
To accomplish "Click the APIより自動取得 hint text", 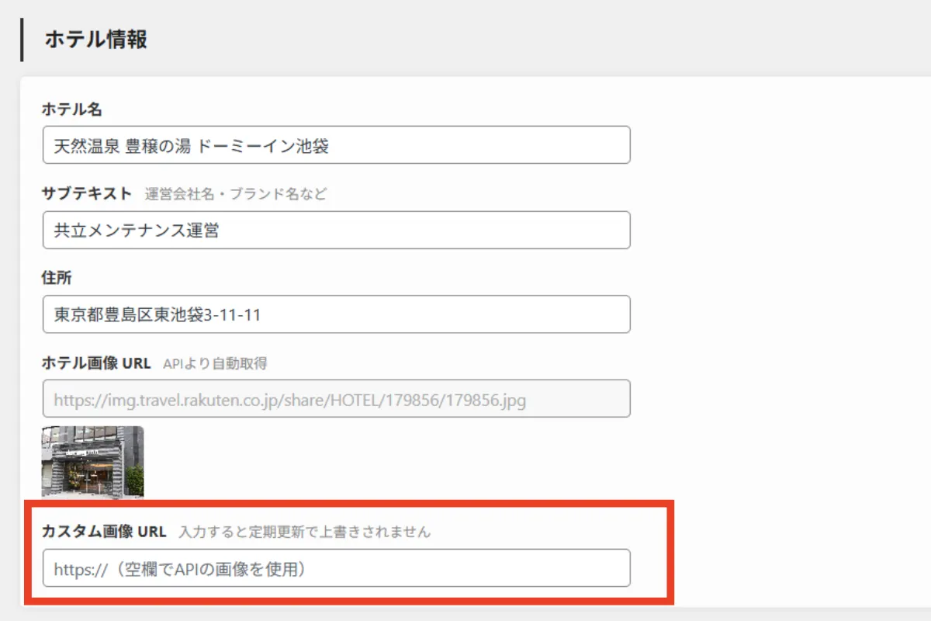I will (215, 363).
